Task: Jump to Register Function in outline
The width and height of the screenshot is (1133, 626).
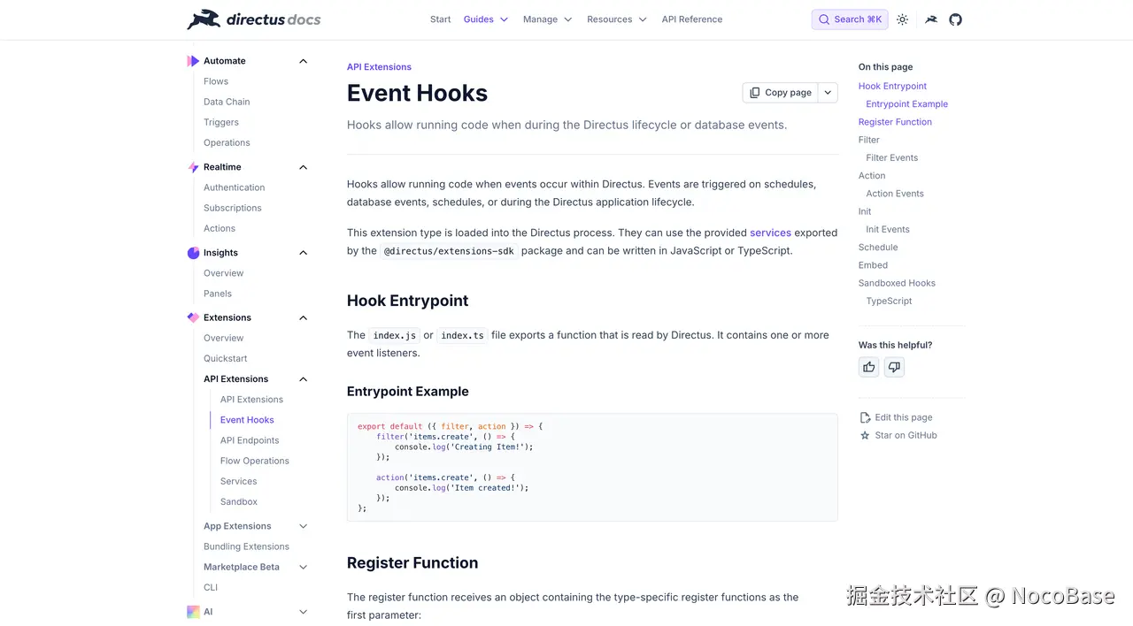Action: pyautogui.click(x=895, y=122)
